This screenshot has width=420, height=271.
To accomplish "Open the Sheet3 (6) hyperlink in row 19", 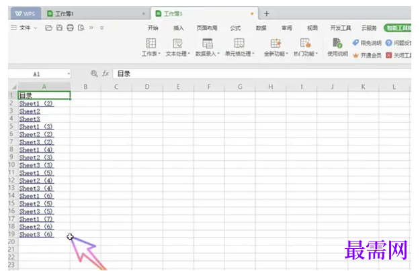I will tap(36, 234).
